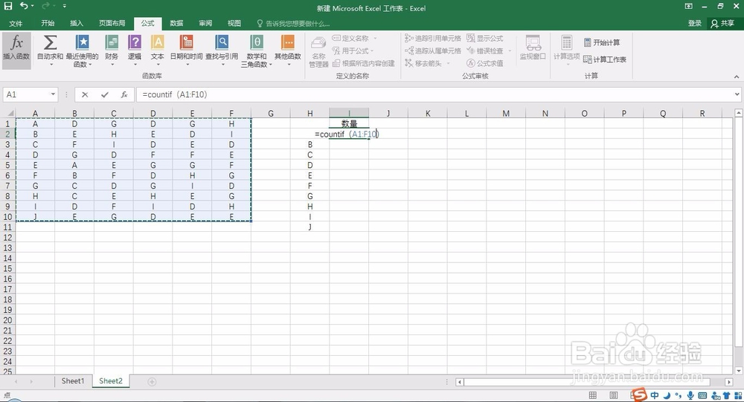The image size is (744, 402).
Task: Open Recently Used functions star icon
Action: (82, 43)
